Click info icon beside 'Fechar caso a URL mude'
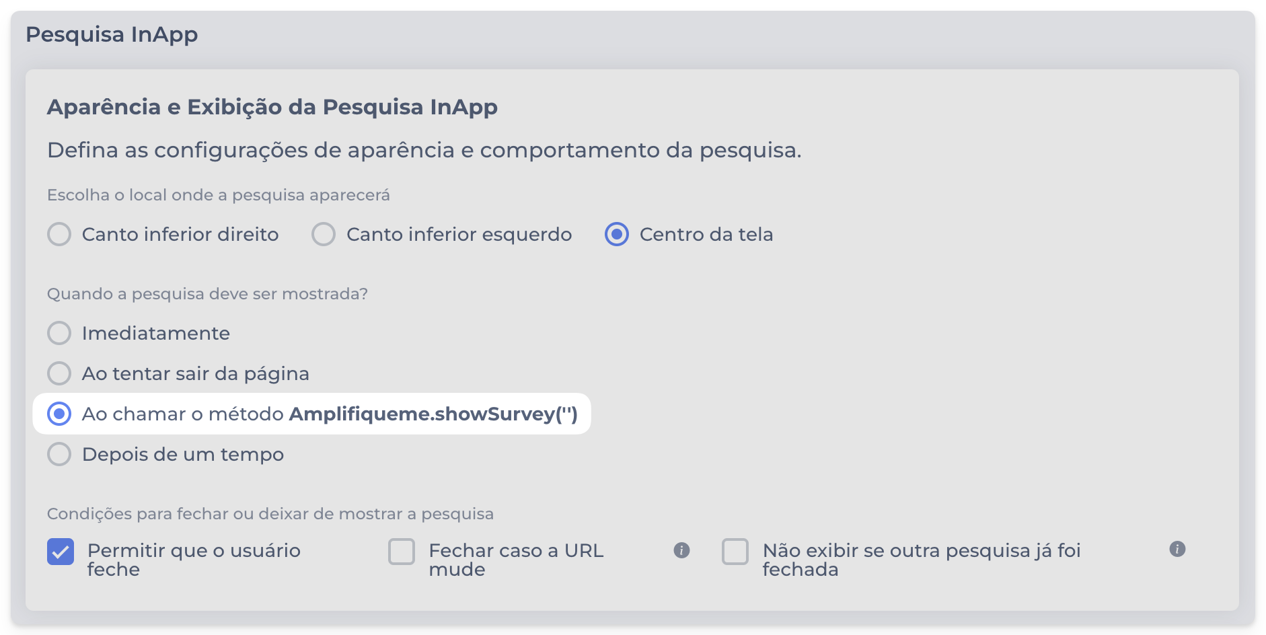 click(681, 550)
